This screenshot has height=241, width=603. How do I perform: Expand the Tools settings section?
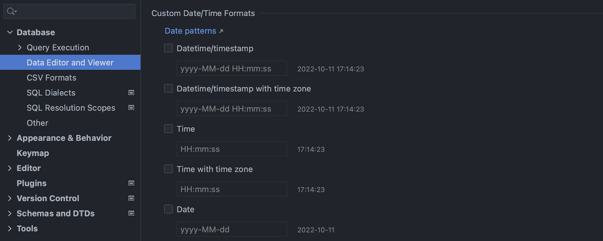point(10,229)
